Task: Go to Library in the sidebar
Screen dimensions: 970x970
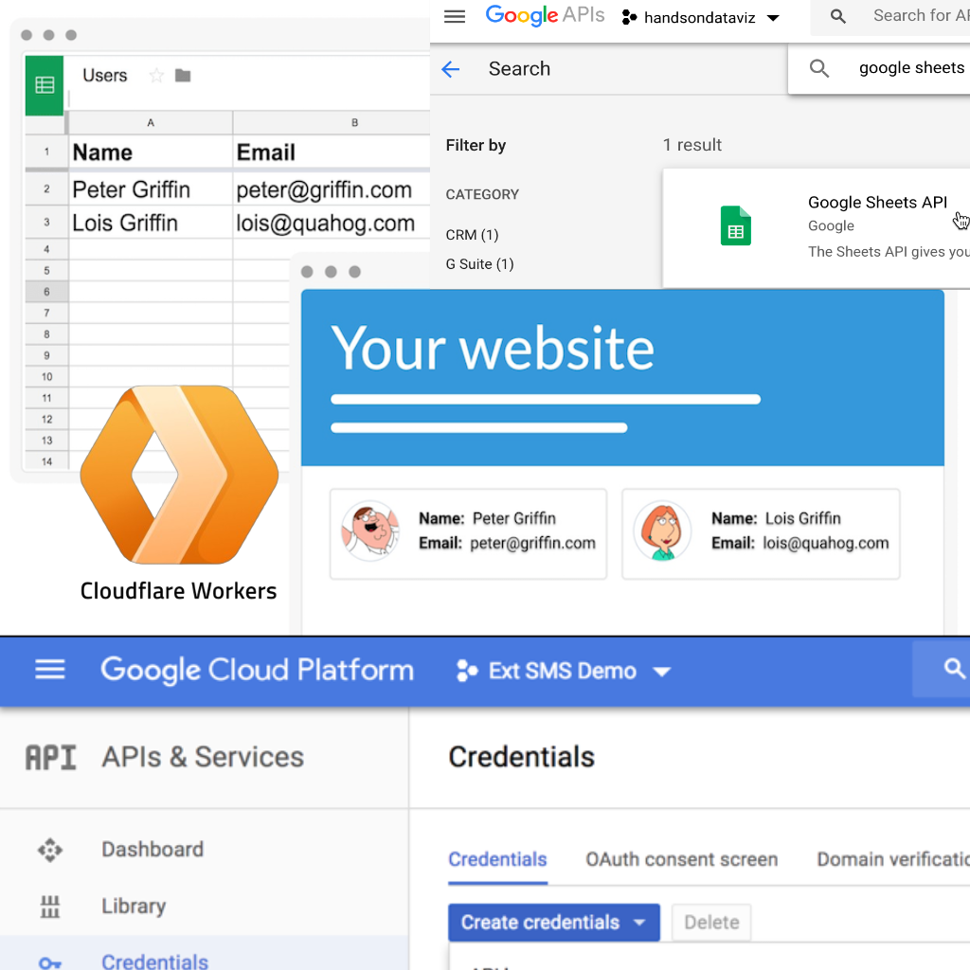Action: click(x=133, y=906)
